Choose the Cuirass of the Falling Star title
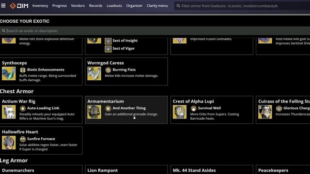 [284, 101]
